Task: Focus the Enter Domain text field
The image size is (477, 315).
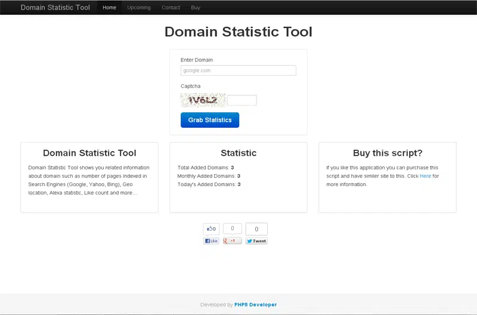Action: tap(238, 70)
